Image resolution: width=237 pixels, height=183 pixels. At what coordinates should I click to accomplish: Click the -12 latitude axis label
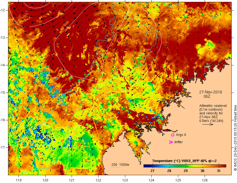pyautogui.click(x=3, y=10)
